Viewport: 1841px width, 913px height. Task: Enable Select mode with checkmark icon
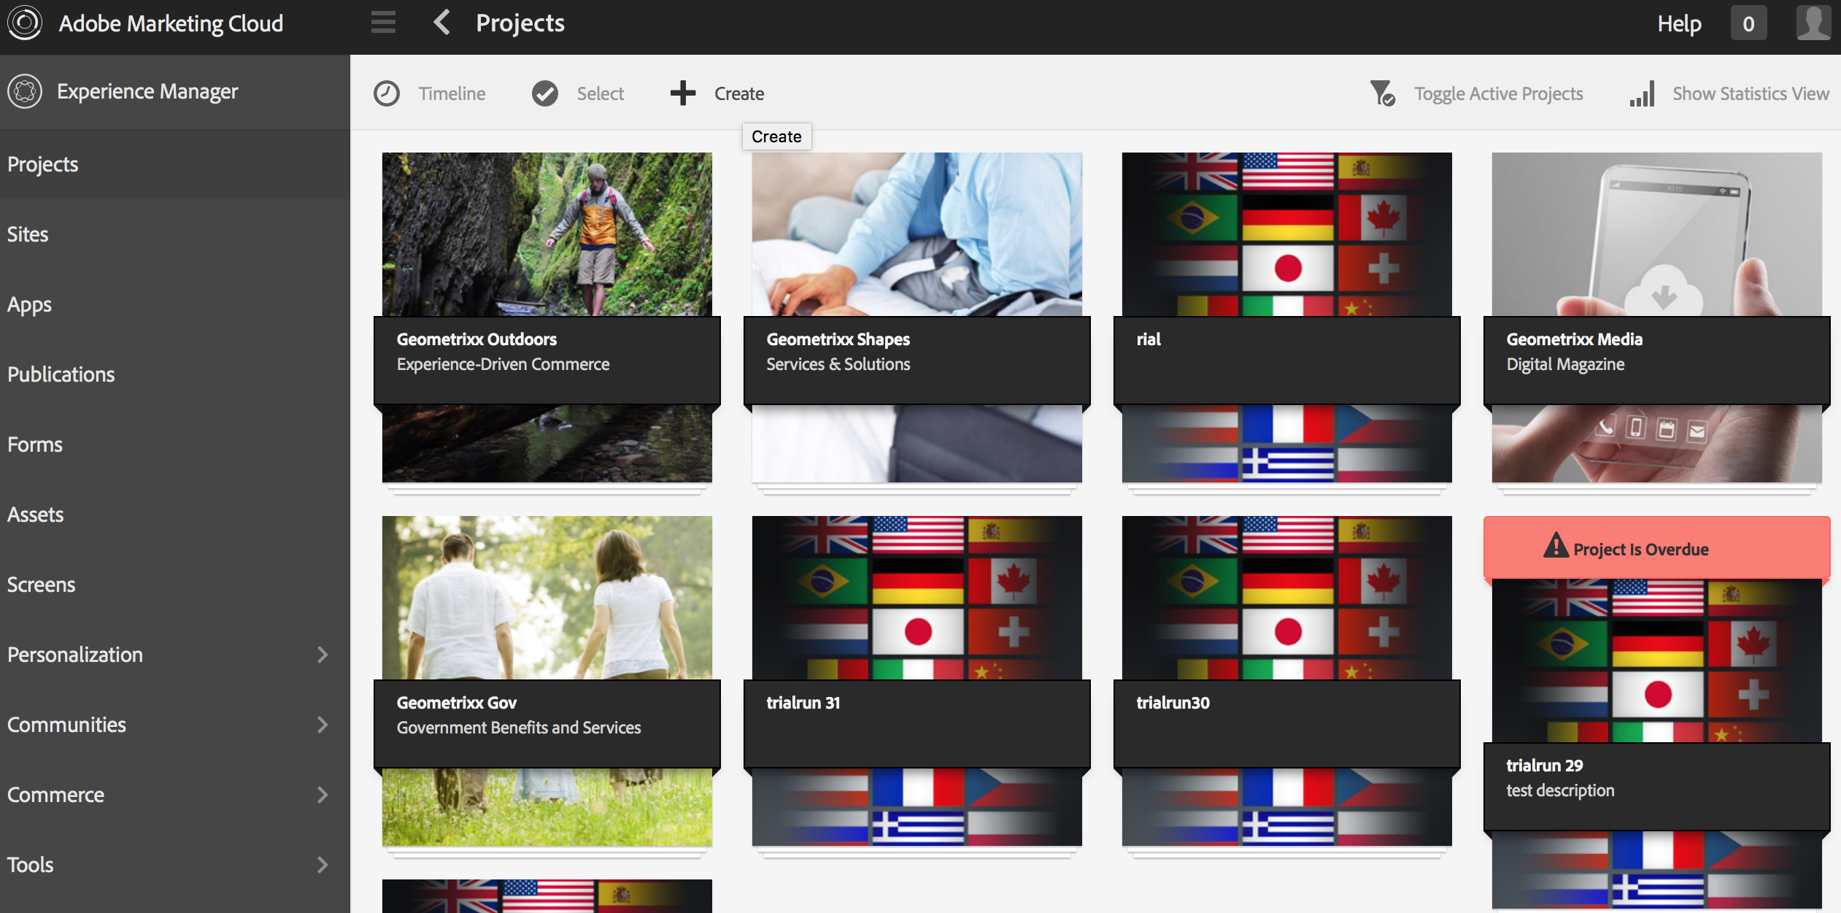pos(545,93)
